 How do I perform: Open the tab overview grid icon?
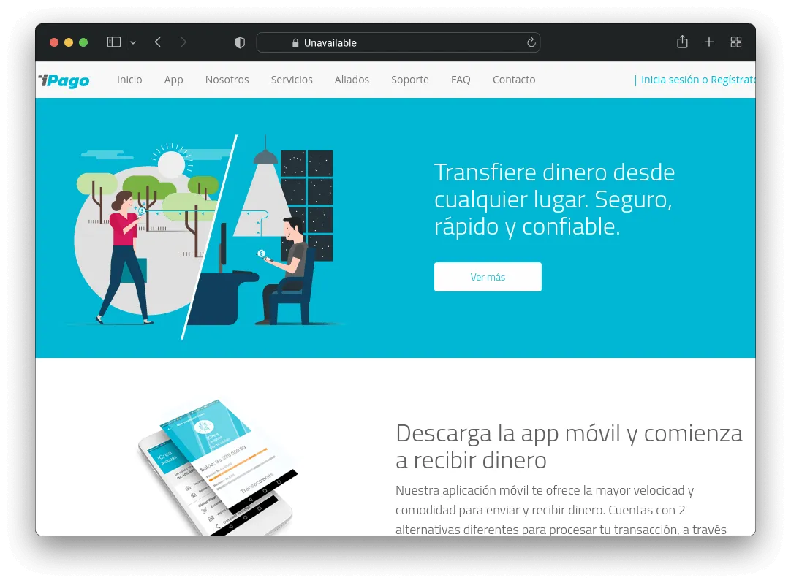pyautogui.click(x=736, y=42)
